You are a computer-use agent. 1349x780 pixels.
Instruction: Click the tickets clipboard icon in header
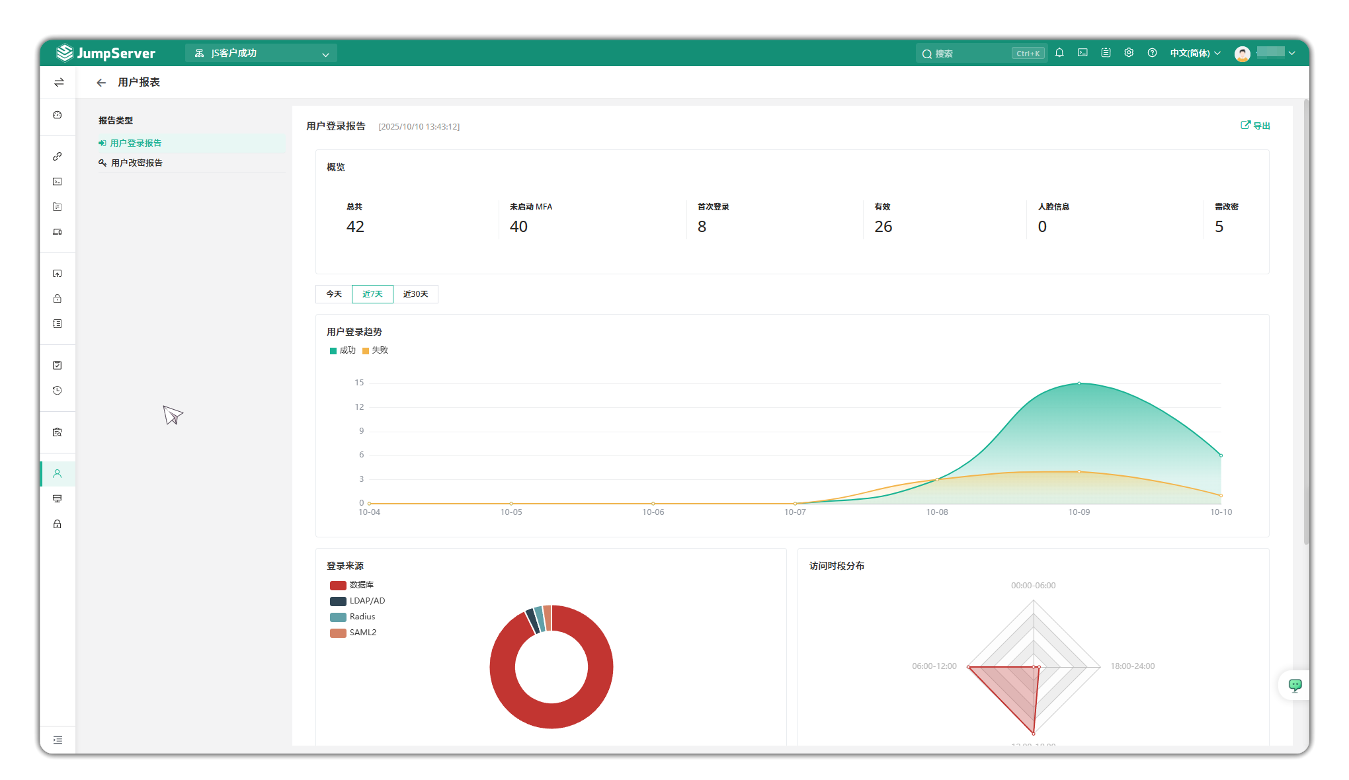[x=1106, y=53]
